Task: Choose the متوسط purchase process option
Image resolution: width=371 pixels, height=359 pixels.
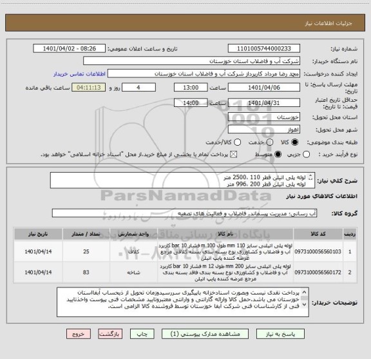Action: coord(278,155)
